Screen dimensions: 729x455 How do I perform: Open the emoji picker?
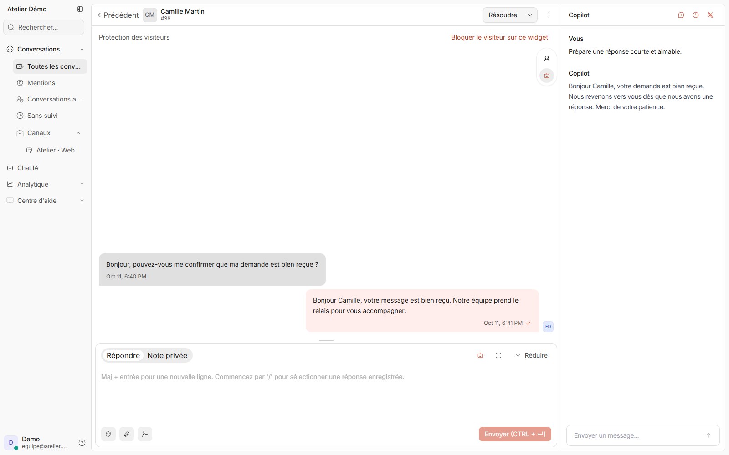[x=108, y=434]
